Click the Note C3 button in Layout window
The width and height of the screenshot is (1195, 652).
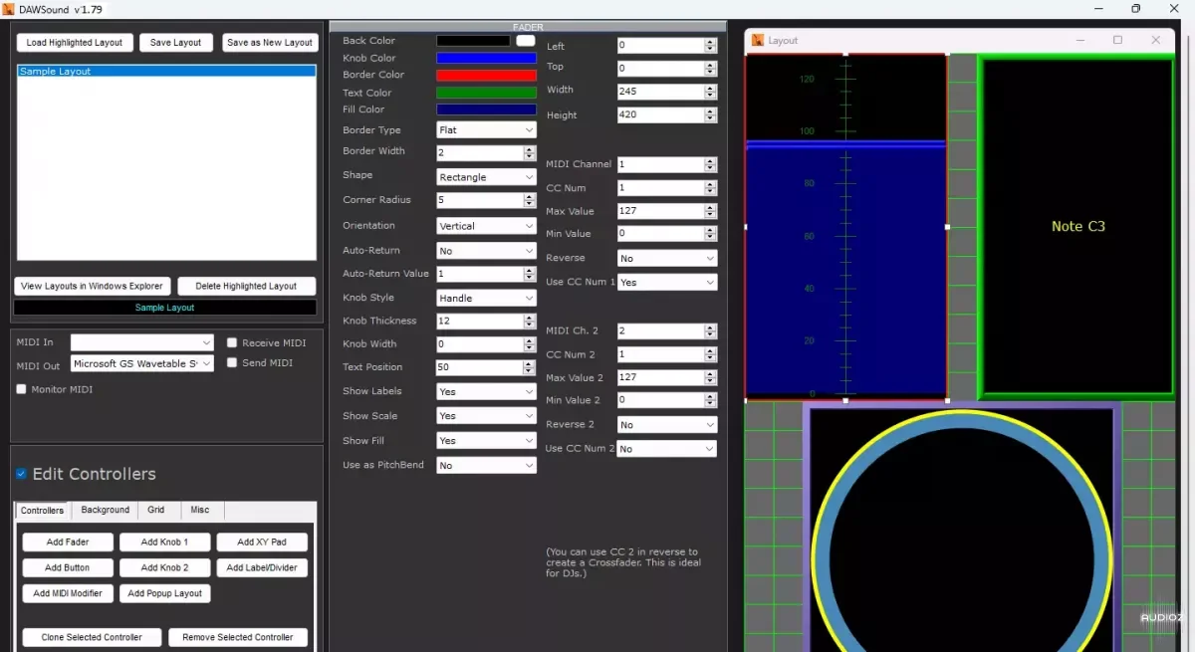tap(1078, 226)
